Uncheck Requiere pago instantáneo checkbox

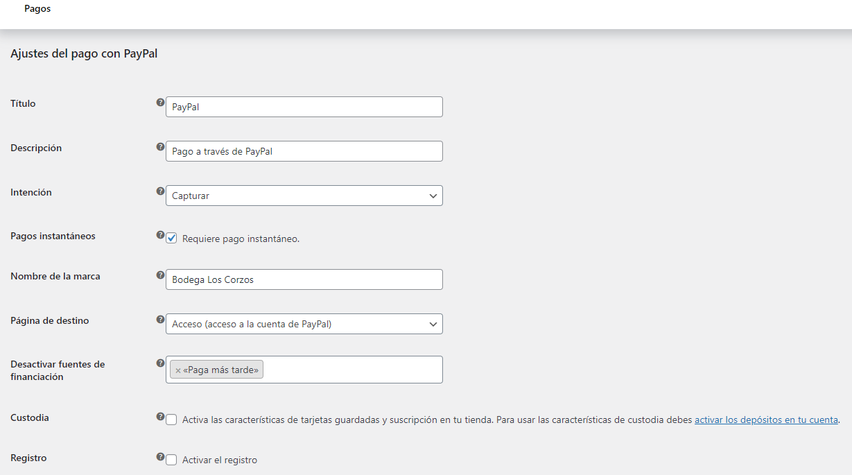click(x=171, y=238)
